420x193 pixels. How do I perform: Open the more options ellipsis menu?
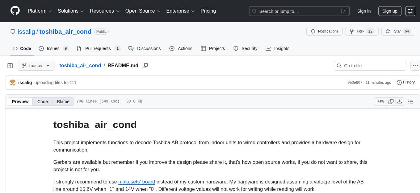click(x=415, y=65)
